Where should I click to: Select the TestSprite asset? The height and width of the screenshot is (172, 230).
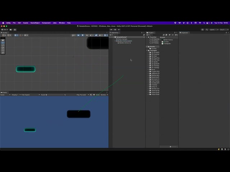(x=166, y=44)
